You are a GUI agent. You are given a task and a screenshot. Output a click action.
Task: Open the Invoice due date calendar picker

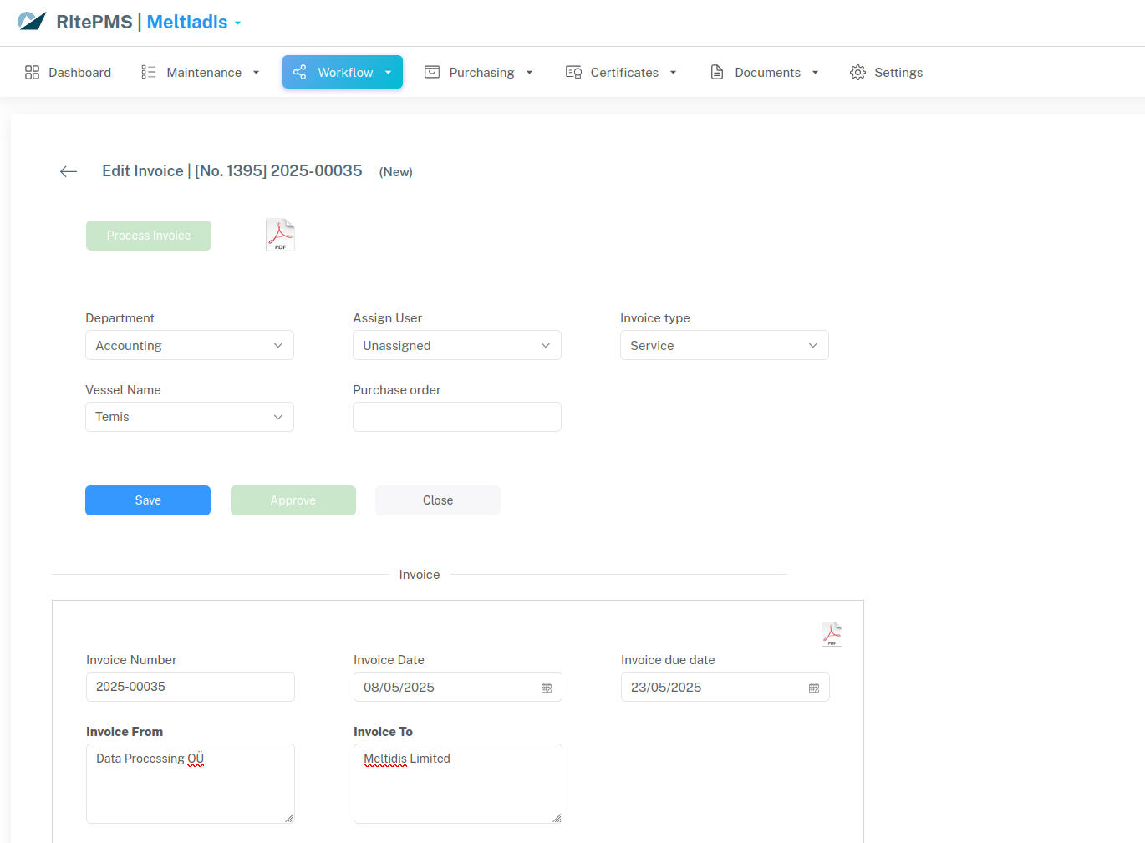click(814, 687)
